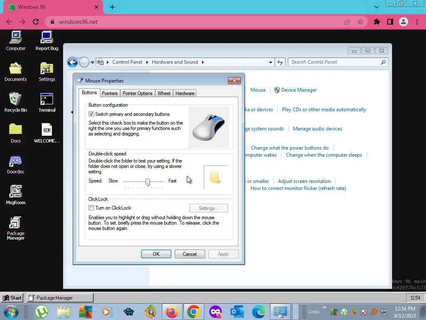Click OK in Mouse Properties
The height and width of the screenshot is (320, 426).
(x=156, y=254)
